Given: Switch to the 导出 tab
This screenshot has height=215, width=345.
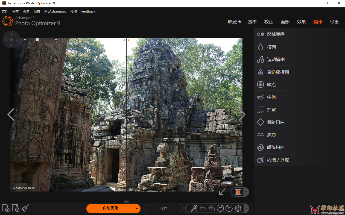Looking at the screenshot, I should (334, 22).
